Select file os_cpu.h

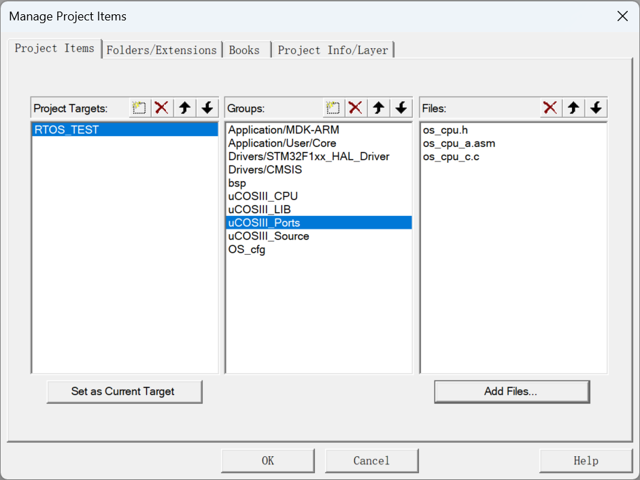pos(513,130)
